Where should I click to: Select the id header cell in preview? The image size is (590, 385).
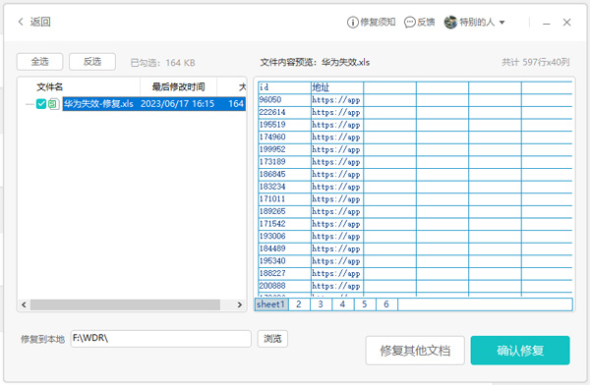[284, 87]
